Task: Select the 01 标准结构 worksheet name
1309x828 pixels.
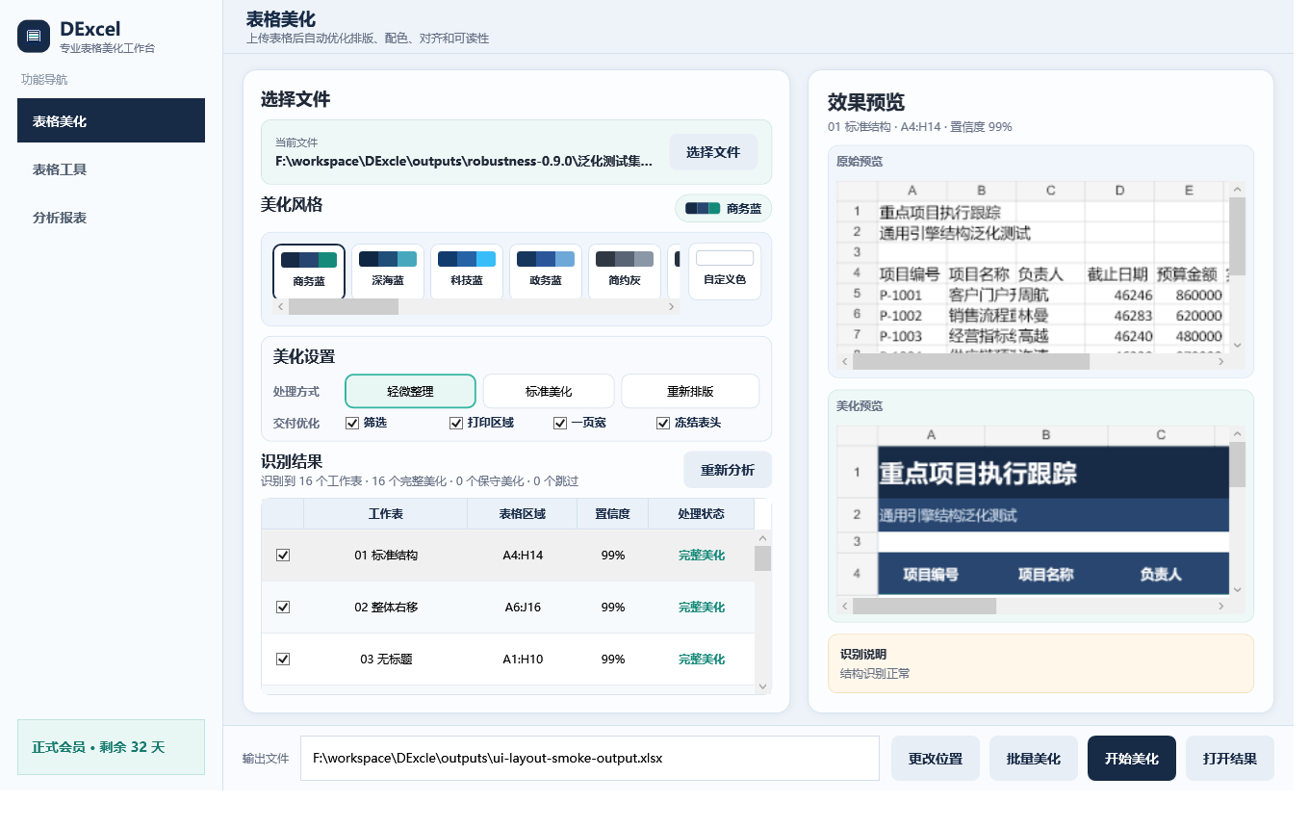Action: 386,556
